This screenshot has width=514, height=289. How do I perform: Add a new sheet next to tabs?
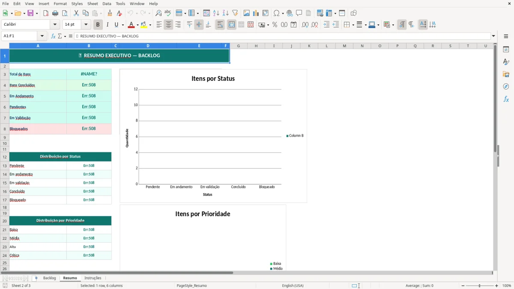coord(36,278)
